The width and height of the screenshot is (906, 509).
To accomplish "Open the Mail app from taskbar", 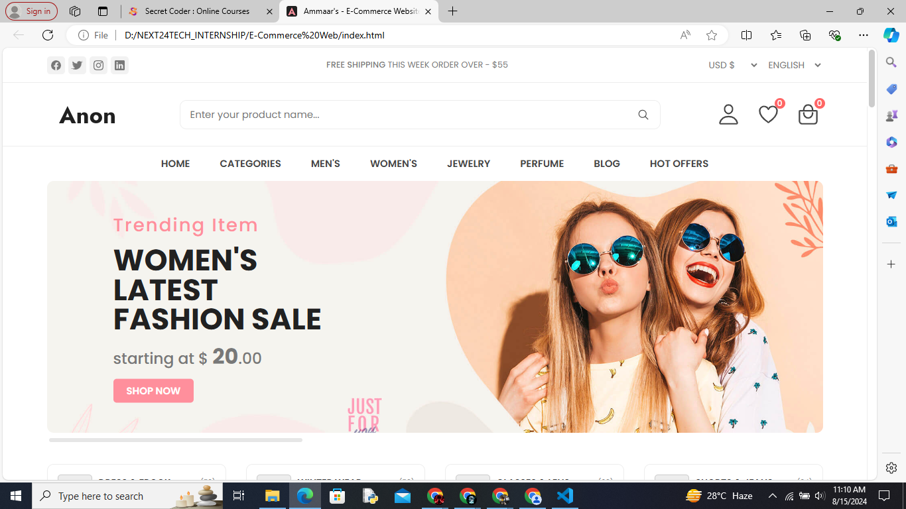I will (x=403, y=496).
